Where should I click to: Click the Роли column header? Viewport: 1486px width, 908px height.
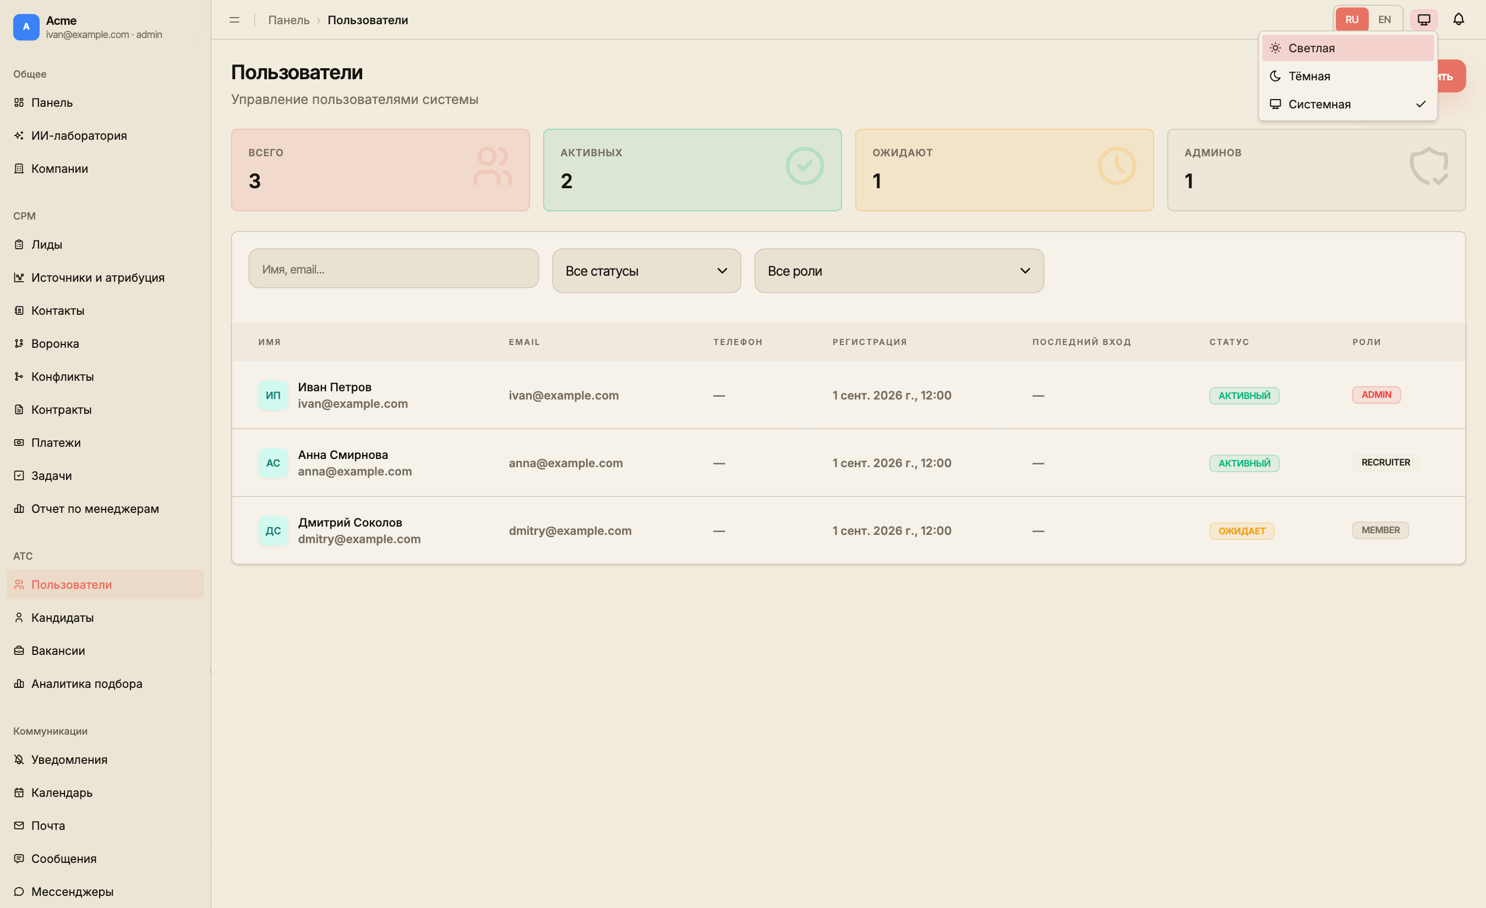[1367, 342]
